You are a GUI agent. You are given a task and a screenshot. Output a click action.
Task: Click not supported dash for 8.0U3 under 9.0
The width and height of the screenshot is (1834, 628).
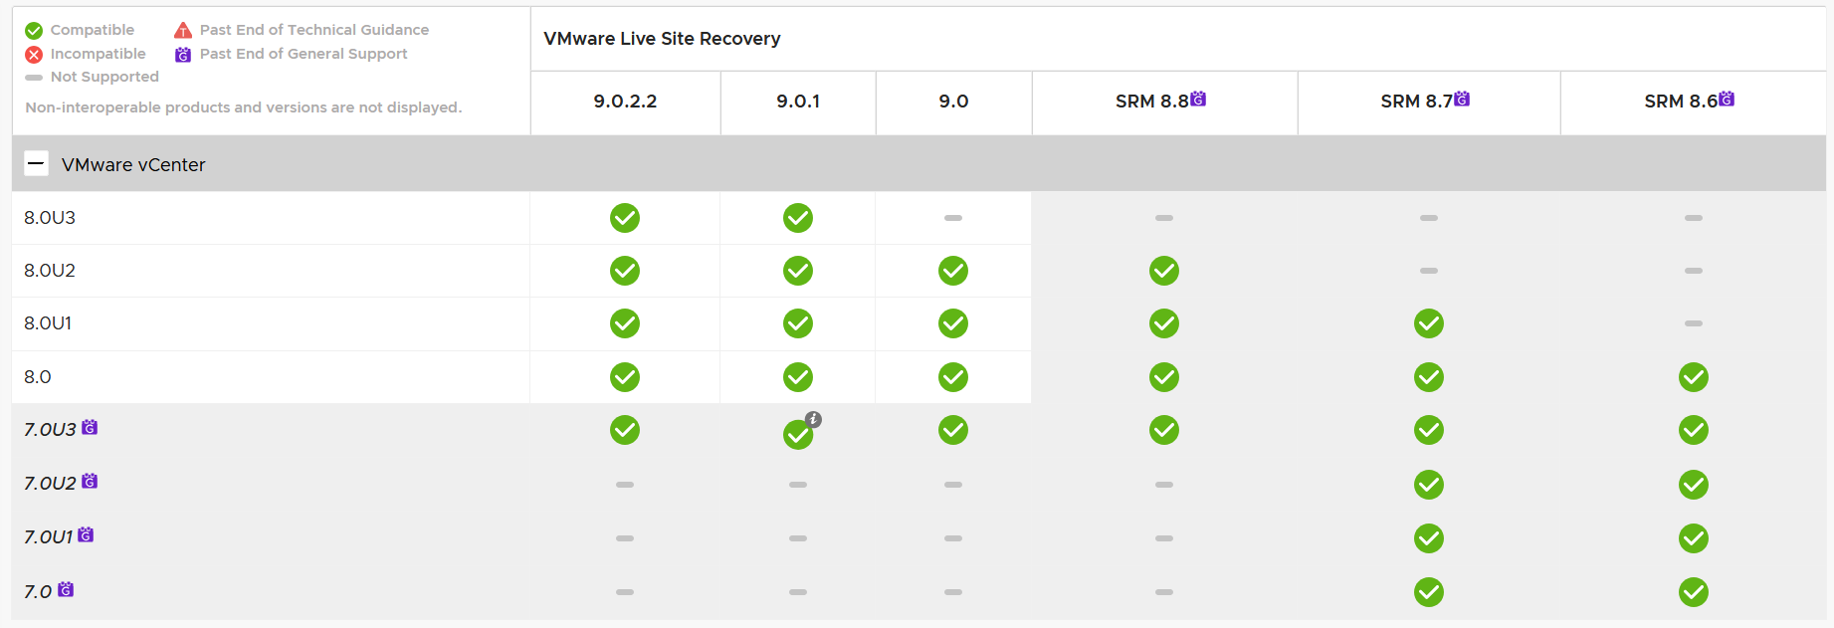point(953,218)
